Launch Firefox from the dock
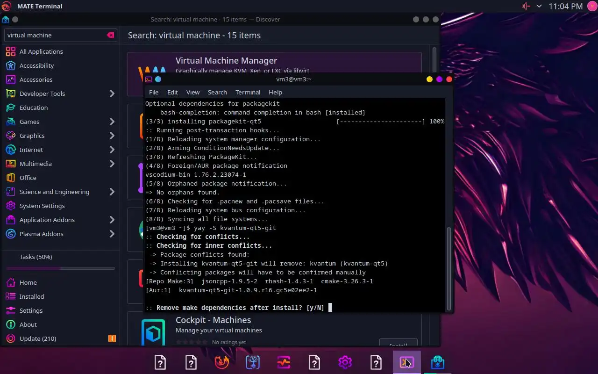The height and width of the screenshot is (374, 598). point(222,362)
